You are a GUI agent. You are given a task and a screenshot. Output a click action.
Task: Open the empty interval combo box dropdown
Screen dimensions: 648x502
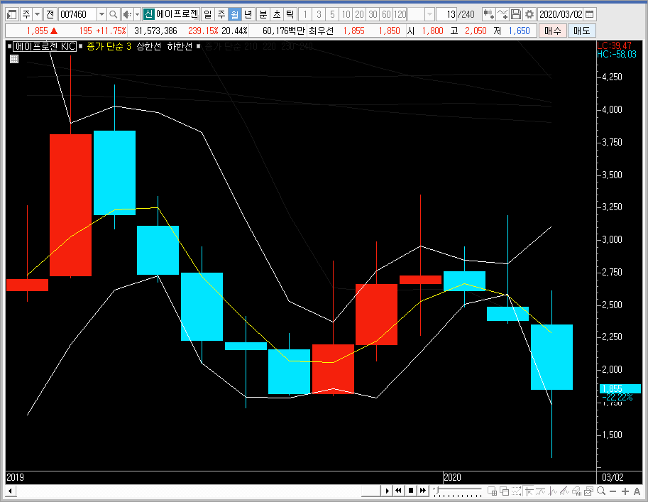429,15
